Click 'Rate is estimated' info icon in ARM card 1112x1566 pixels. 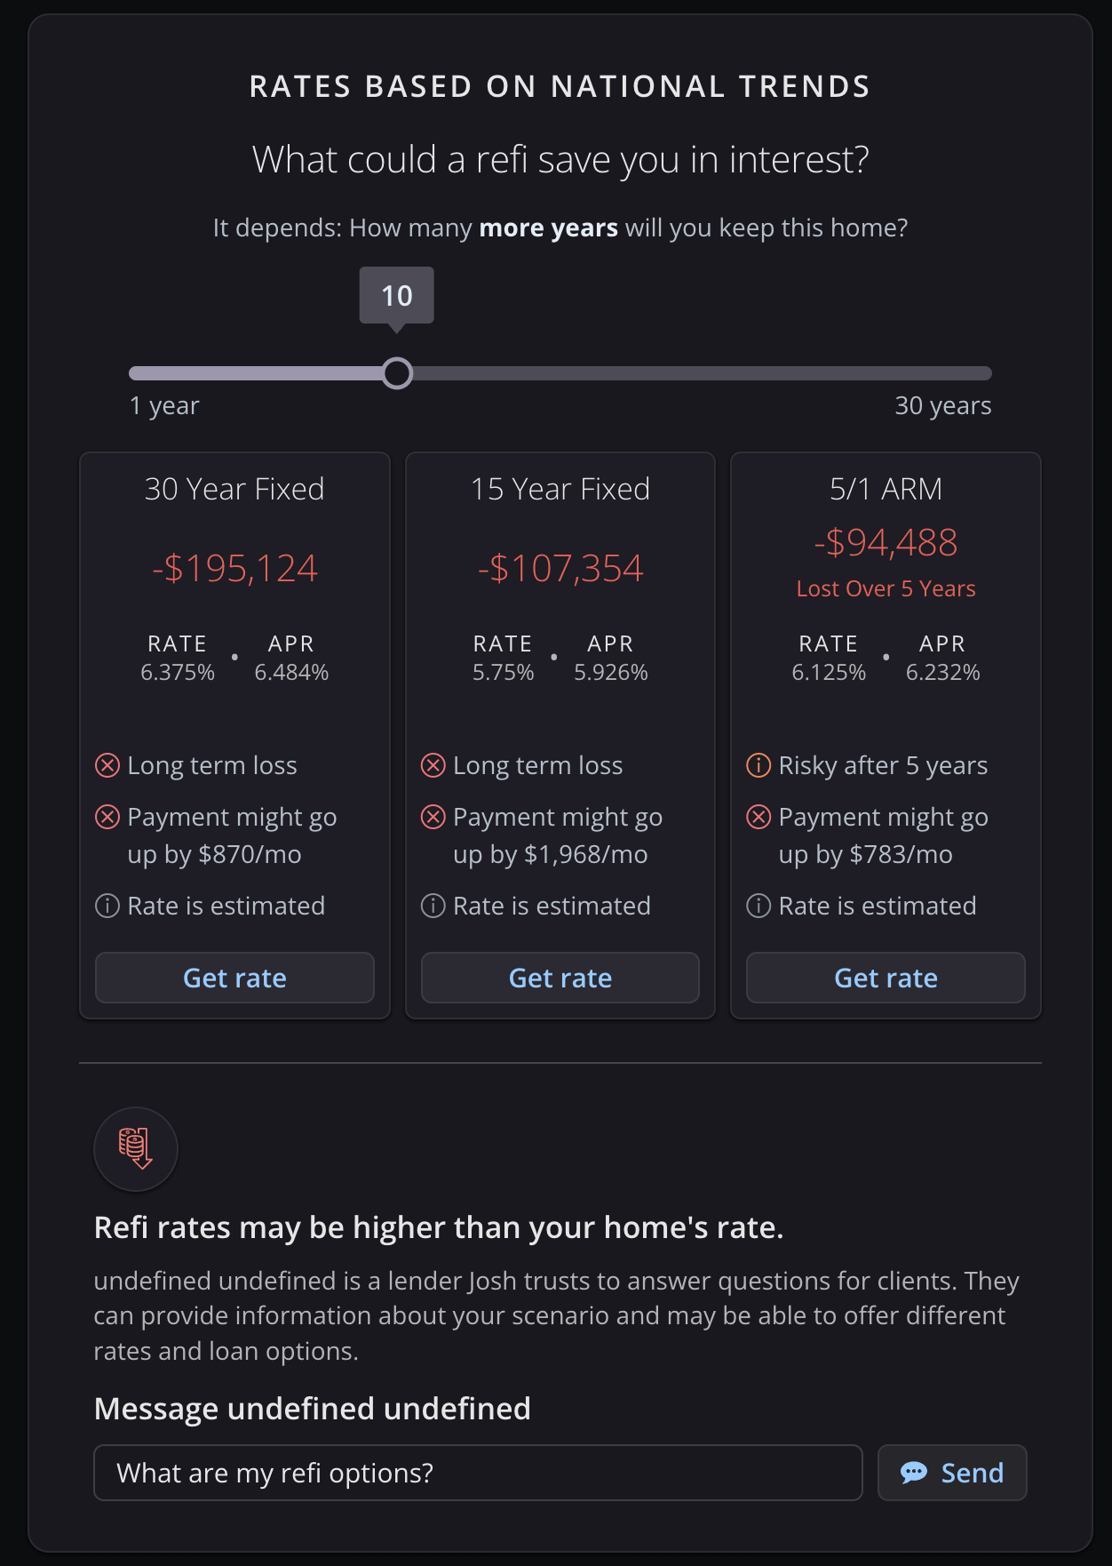click(x=759, y=906)
